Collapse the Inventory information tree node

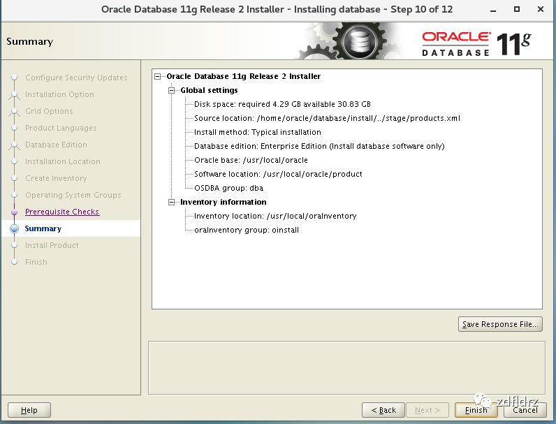pos(172,202)
